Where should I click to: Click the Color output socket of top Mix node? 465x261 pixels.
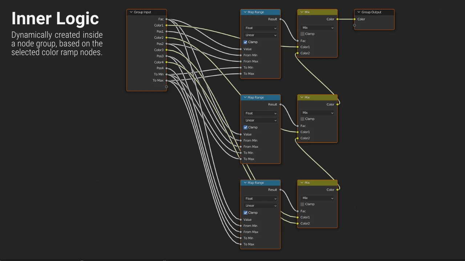click(x=337, y=19)
